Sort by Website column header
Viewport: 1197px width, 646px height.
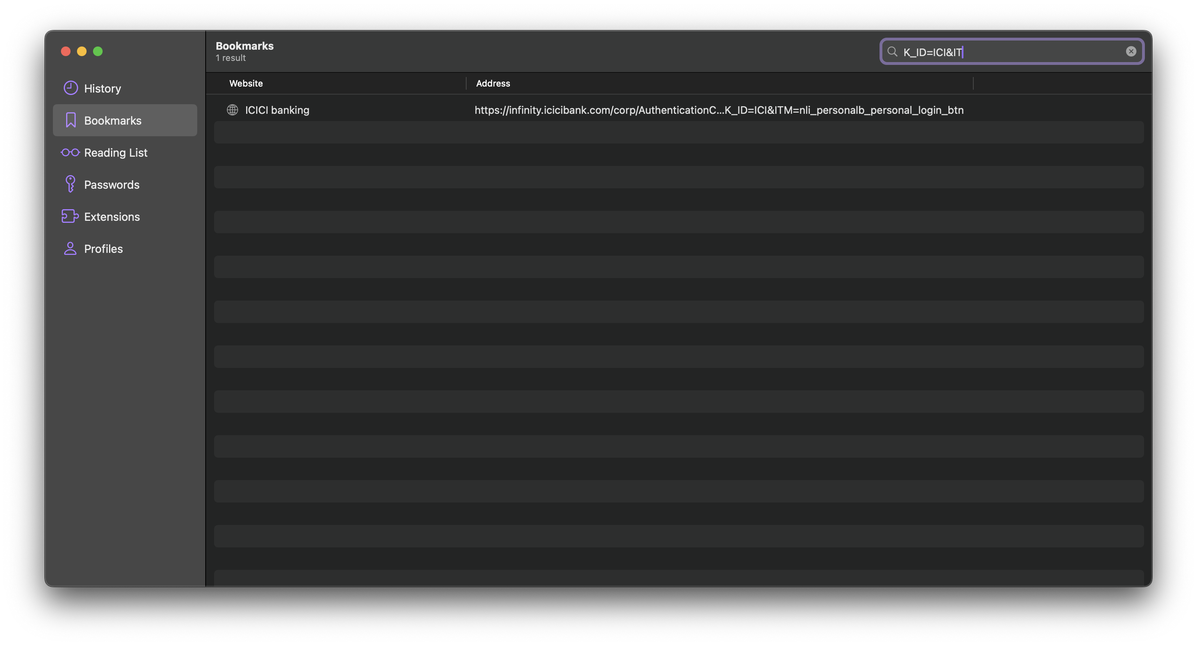click(x=246, y=84)
